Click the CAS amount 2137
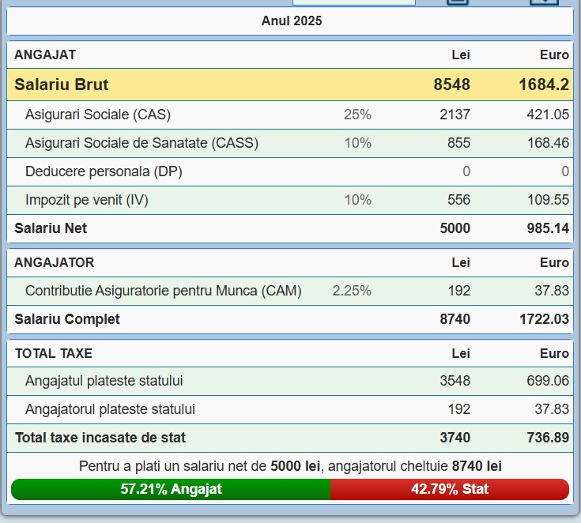The image size is (581, 523). [455, 115]
